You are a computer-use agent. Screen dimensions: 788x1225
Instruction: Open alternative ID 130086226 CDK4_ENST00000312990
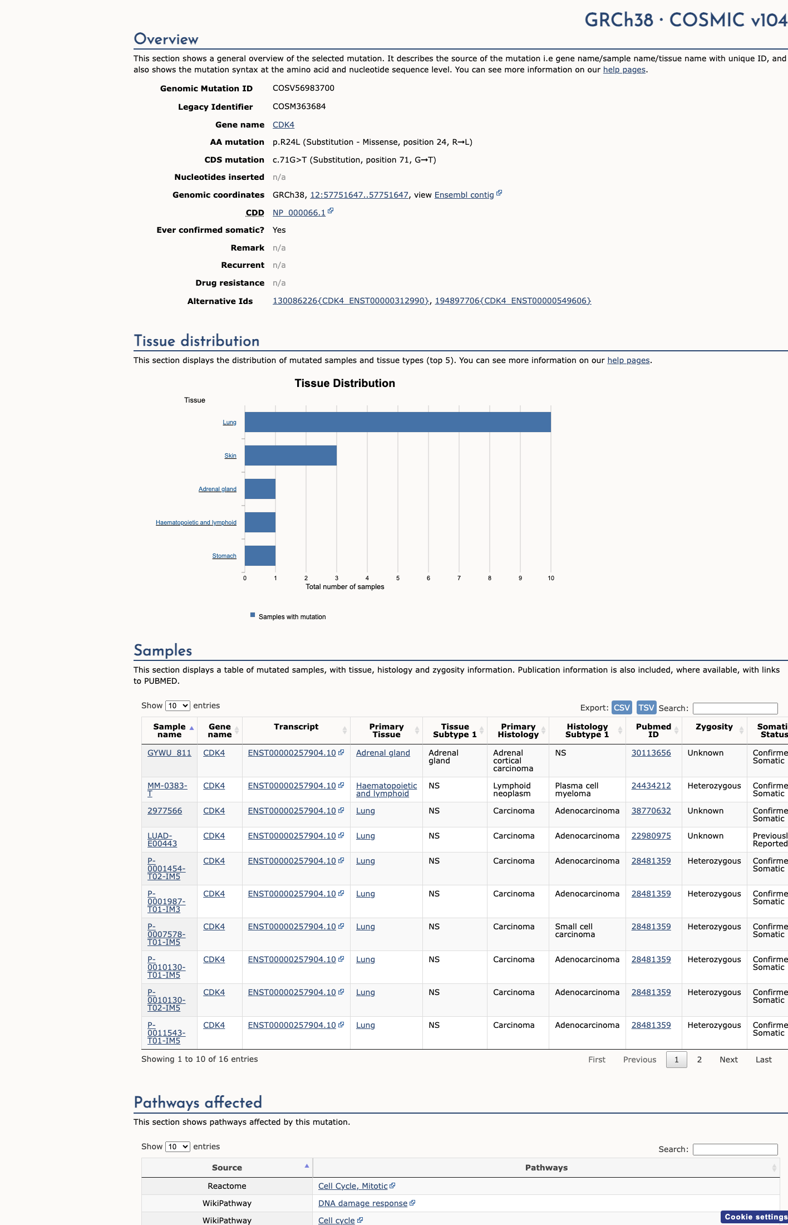[x=351, y=301]
